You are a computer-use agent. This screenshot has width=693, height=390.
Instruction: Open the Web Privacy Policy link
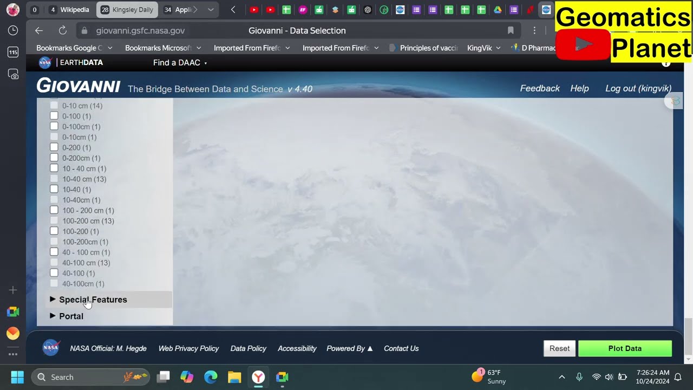[x=188, y=348]
